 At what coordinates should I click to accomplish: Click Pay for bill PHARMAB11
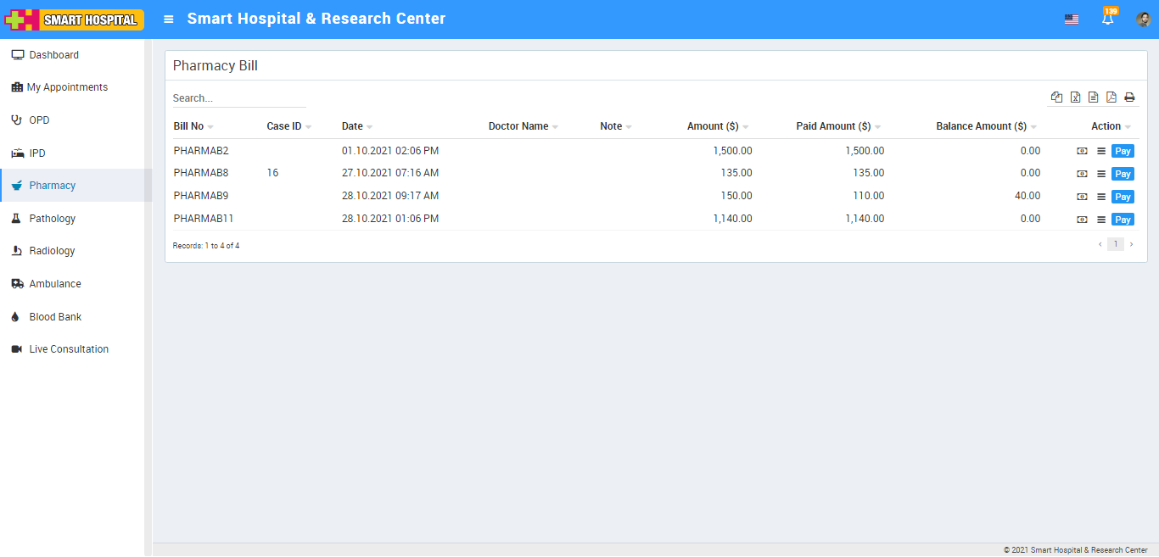coord(1123,220)
